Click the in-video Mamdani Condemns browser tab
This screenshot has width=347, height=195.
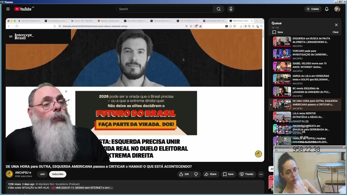[29, 21]
